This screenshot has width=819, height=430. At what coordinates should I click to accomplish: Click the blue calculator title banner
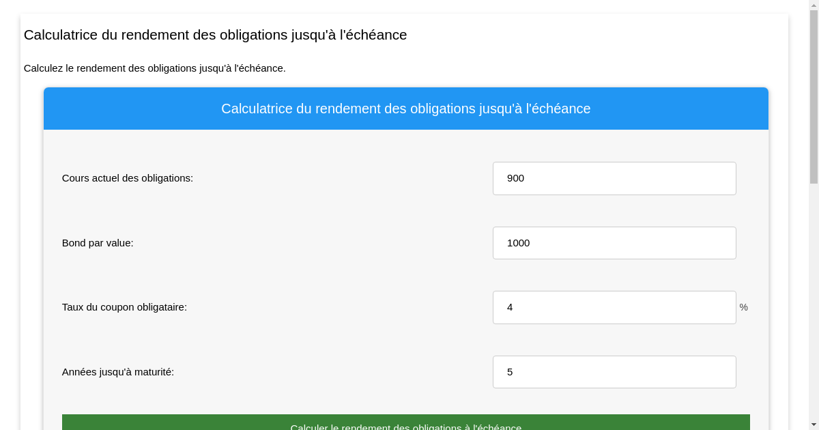click(405, 109)
